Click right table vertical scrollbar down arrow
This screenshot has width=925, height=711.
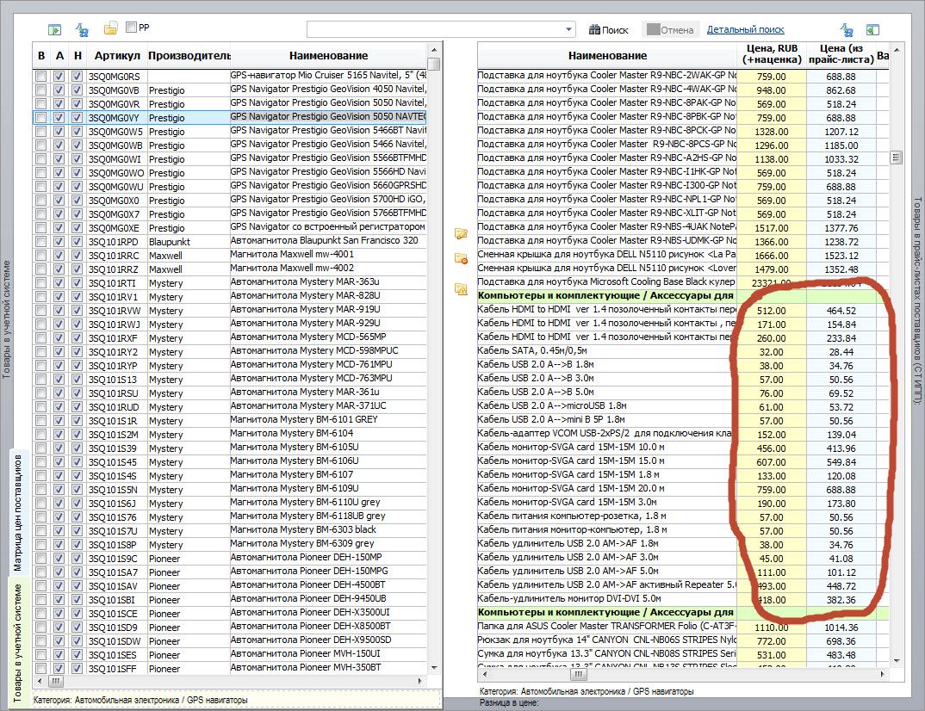pos(897,661)
